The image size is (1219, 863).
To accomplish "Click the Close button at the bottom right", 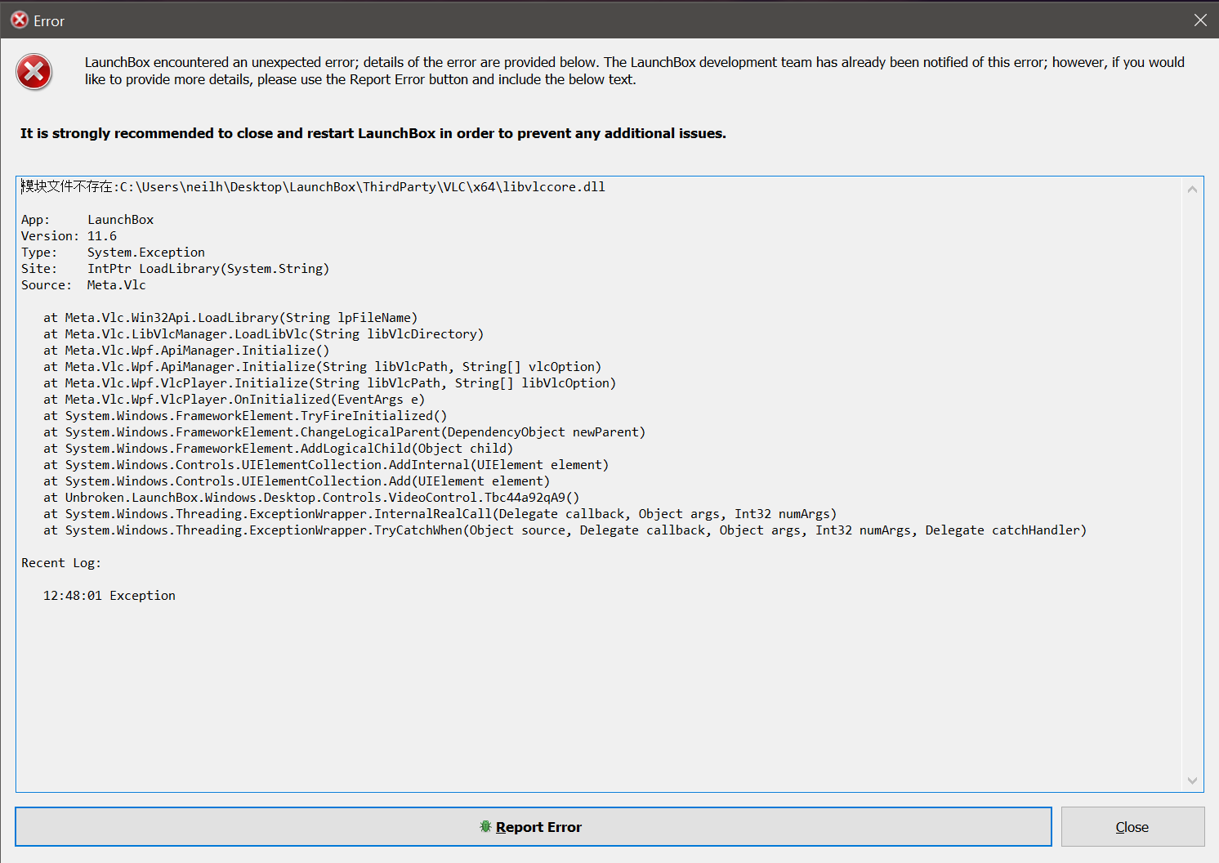I will tap(1132, 826).
